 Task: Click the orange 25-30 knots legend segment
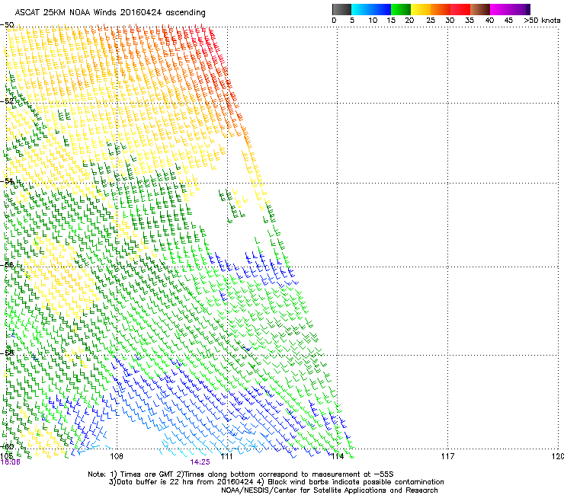tap(441, 9)
